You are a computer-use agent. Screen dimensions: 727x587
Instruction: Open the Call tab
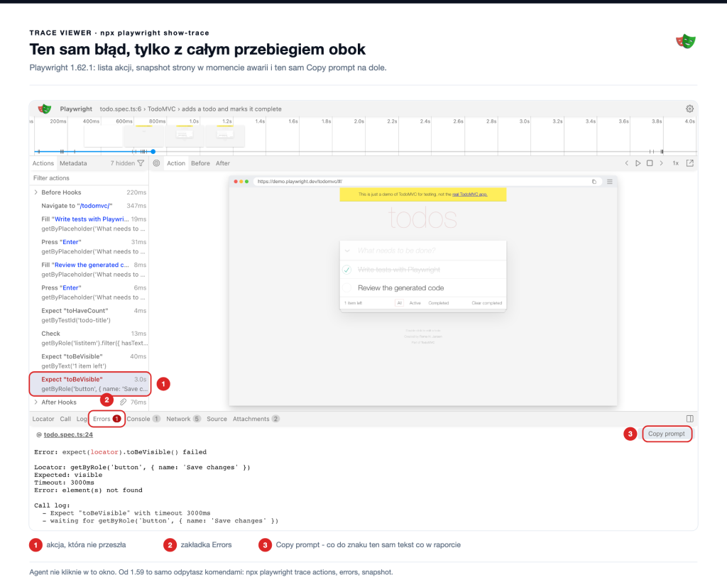click(x=65, y=419)
